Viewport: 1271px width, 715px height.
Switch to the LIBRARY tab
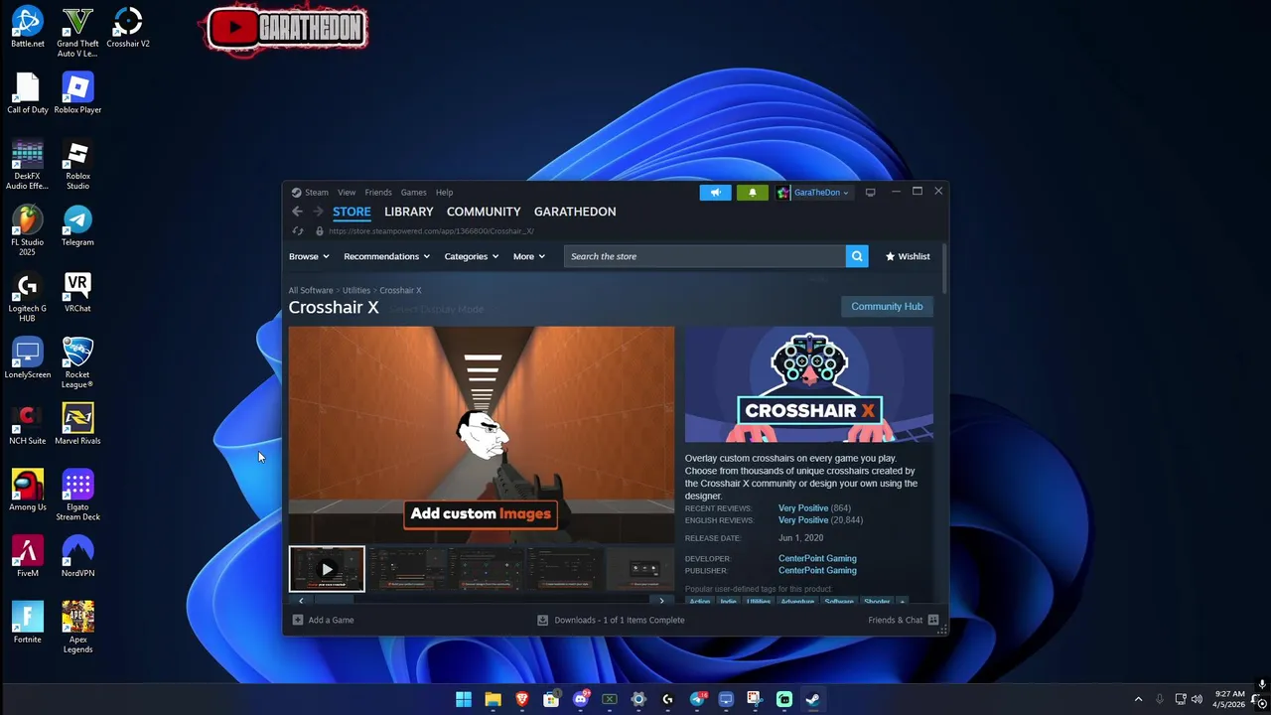pos(409,212)
